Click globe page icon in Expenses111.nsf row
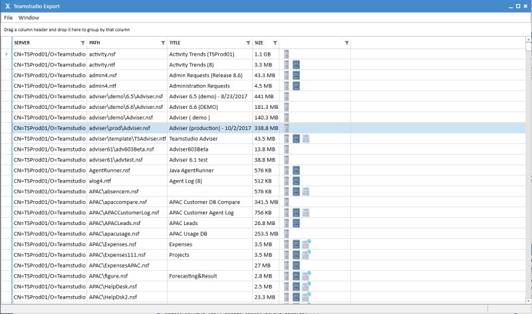 (x=307, y=254)
